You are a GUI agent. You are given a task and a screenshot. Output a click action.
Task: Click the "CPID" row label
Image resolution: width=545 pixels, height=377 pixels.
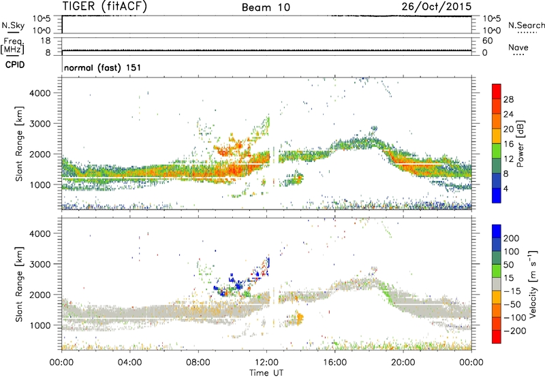click(x=15, y=65)
